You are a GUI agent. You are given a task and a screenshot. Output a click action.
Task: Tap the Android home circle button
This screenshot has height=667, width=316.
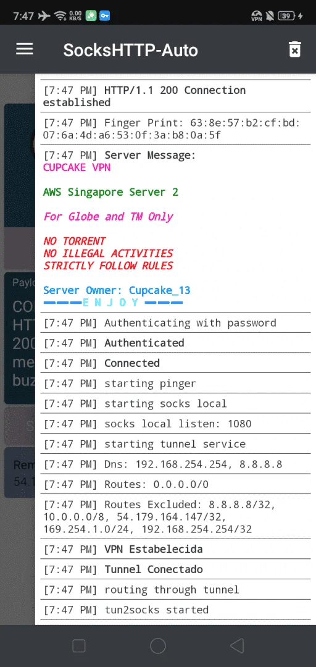pos(158,646)
